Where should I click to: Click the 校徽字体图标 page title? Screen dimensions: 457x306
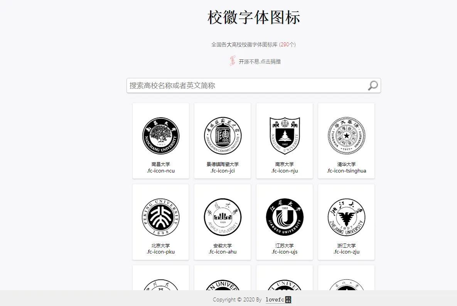tap(253, 17)
